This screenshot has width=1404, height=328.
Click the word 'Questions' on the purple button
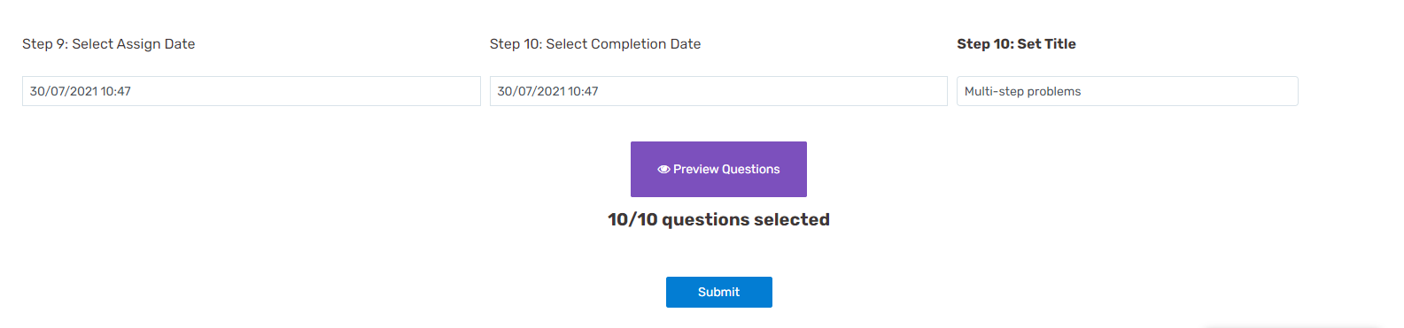click(x=751, y=169)
